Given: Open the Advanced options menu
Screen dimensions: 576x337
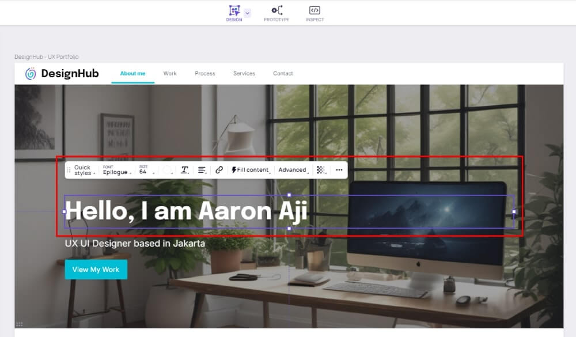Looking at the screenshot, I should click(x=293, y=170).
